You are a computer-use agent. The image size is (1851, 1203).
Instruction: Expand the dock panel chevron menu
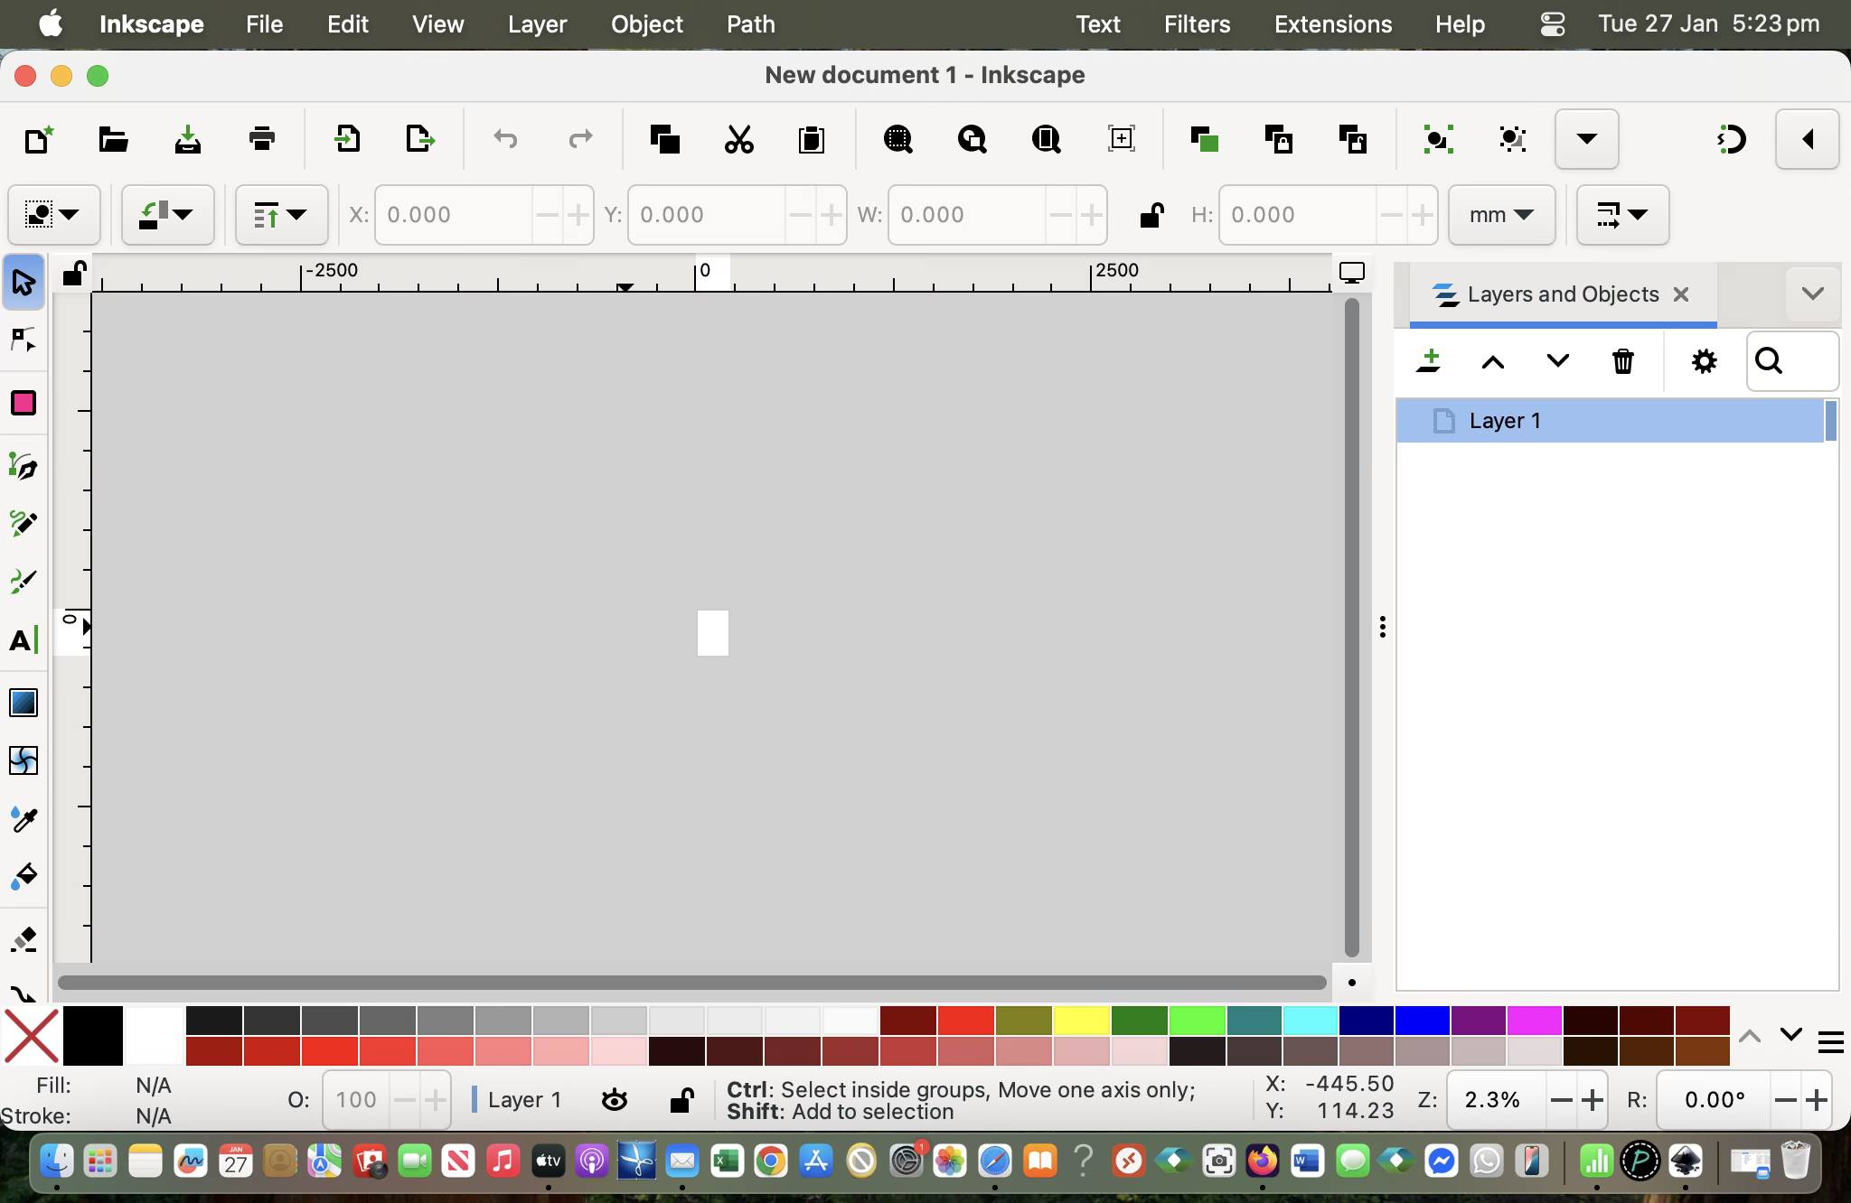[x=1813, y=294]
